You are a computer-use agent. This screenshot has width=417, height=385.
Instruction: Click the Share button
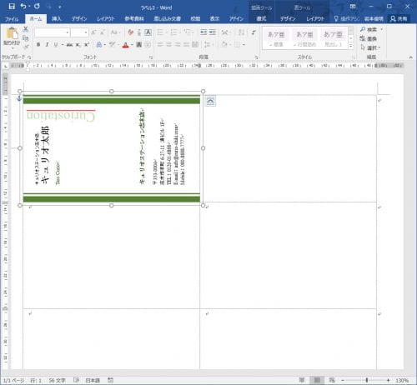(x=399, y=18)
